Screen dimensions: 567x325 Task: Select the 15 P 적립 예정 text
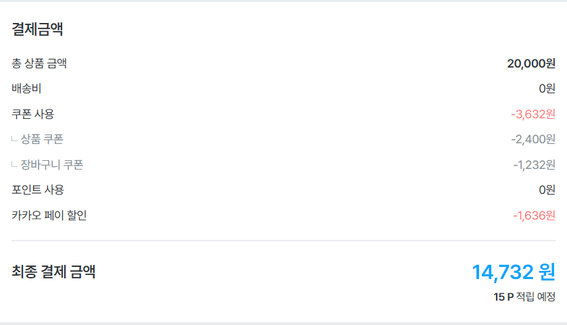[x=524, y=297]
